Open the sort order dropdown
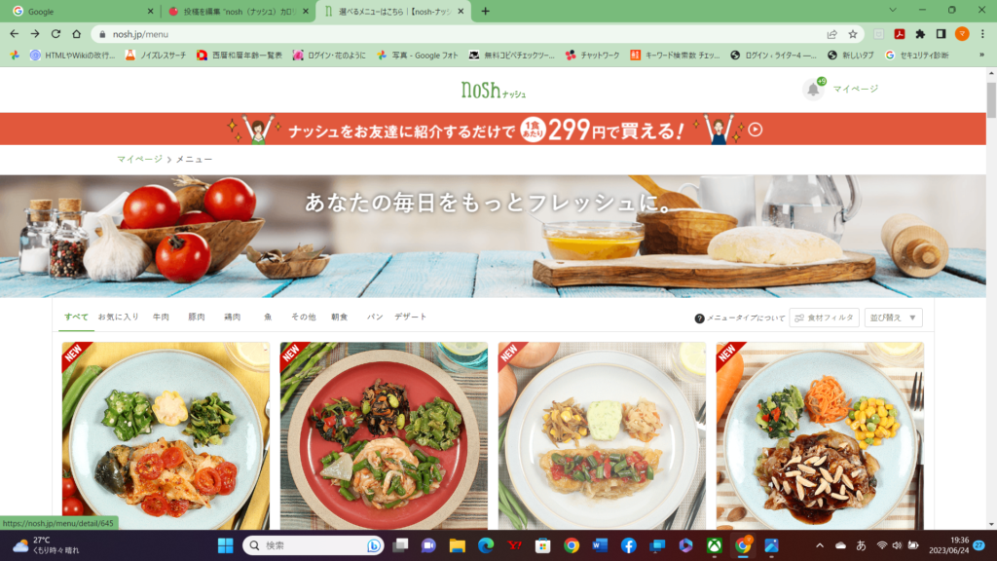This screenshot has width=997, height=561. coord(893,318)
